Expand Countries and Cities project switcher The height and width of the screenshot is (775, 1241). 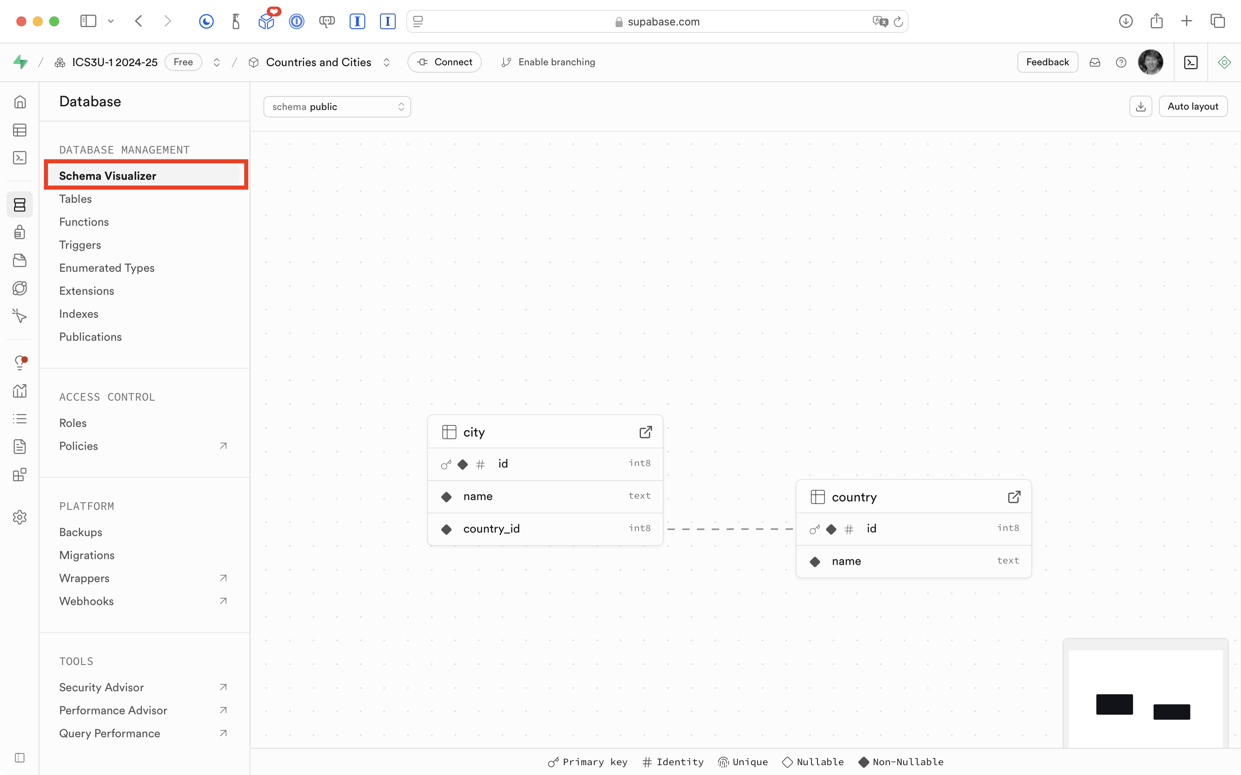pyautogui.click(x=386, y=62)
